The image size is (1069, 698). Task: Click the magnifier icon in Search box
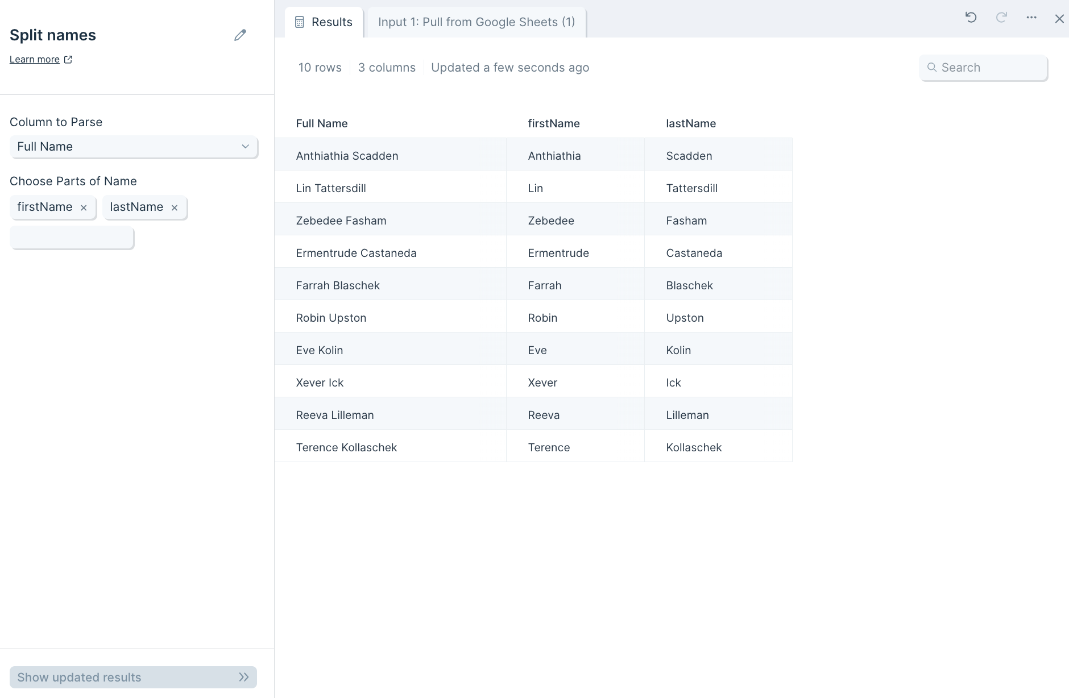pos(932,68)
